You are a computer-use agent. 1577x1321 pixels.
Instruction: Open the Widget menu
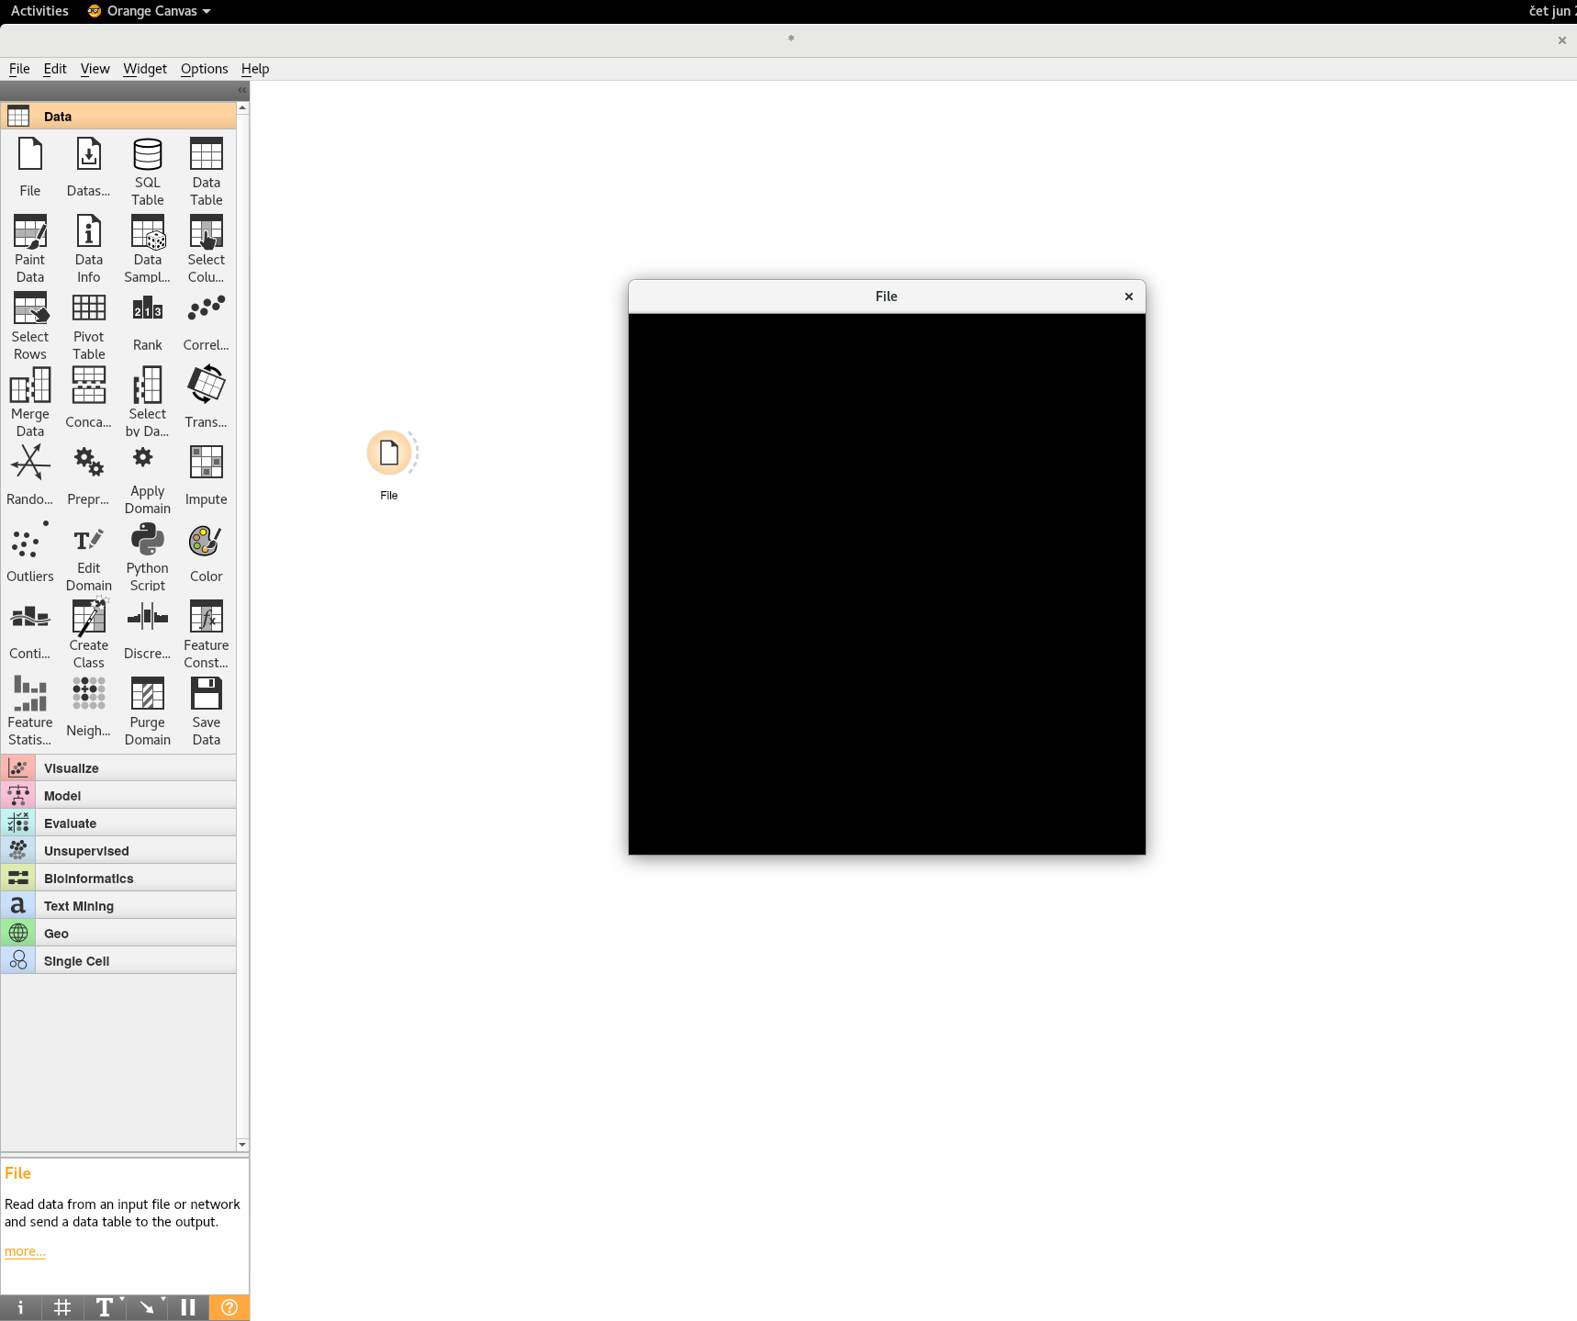coord(145,69)
